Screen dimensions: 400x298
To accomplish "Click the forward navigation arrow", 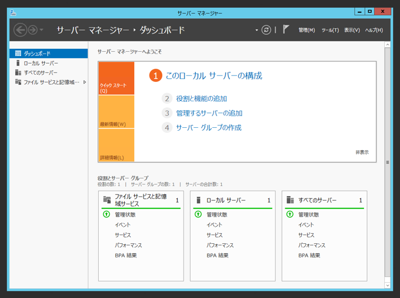I will point(33,30).
